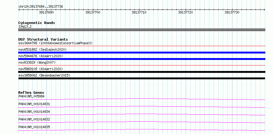This screenshot has height=134, width=274.
Task: Click the black bar for nsv5869109
Action: coord(142,72)
